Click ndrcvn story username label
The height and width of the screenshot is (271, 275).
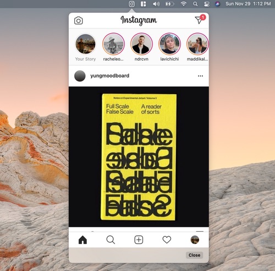[x=141, y=59]
